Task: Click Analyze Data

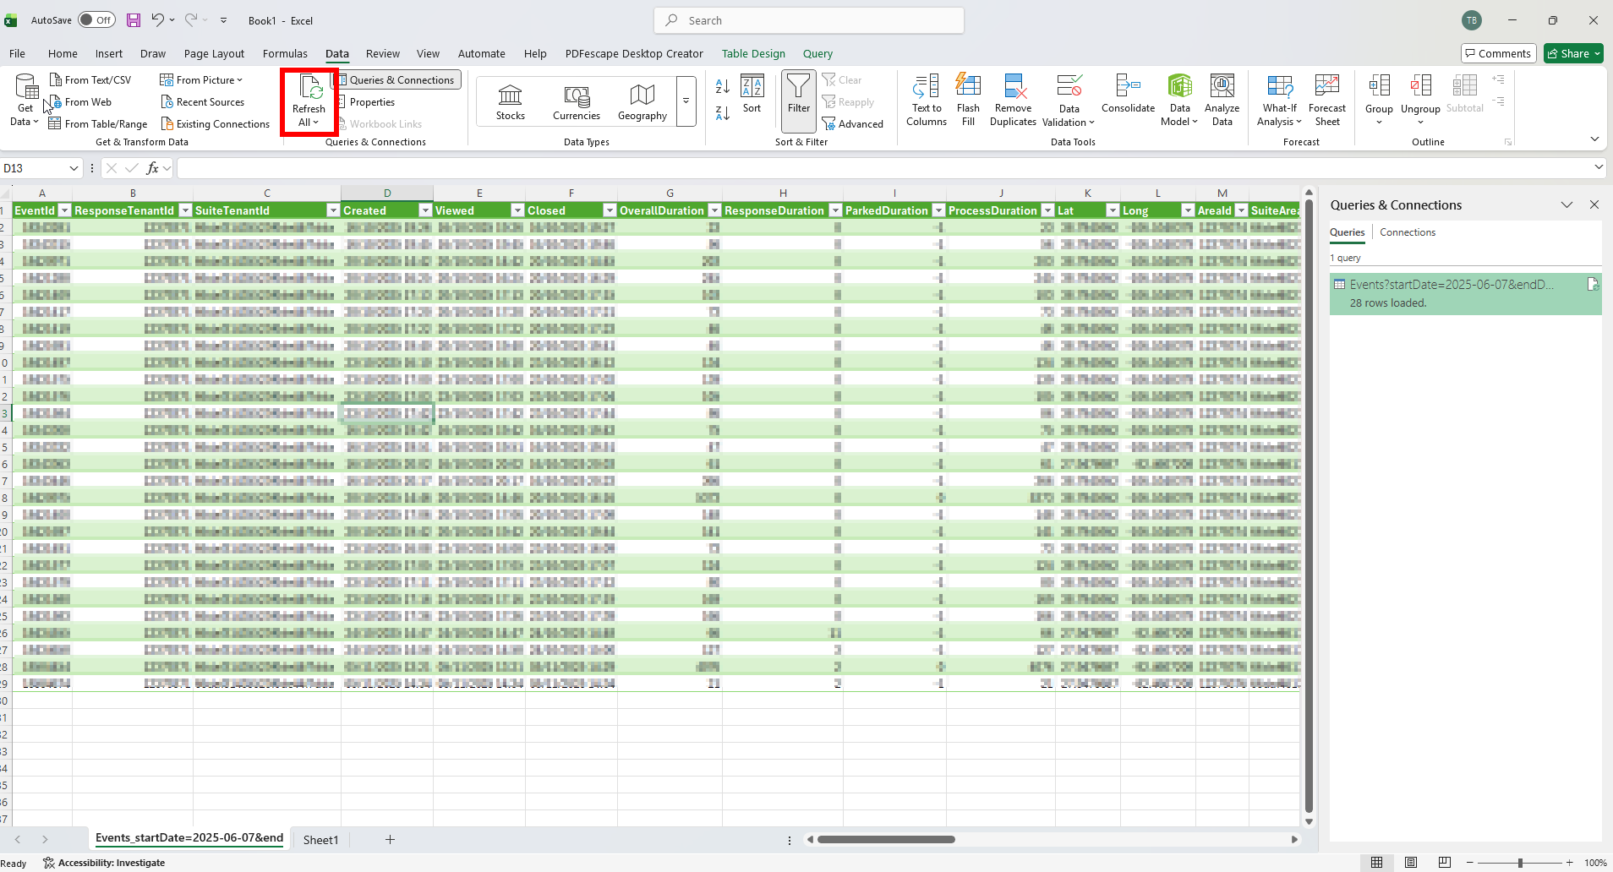Action: point(1222,101)
